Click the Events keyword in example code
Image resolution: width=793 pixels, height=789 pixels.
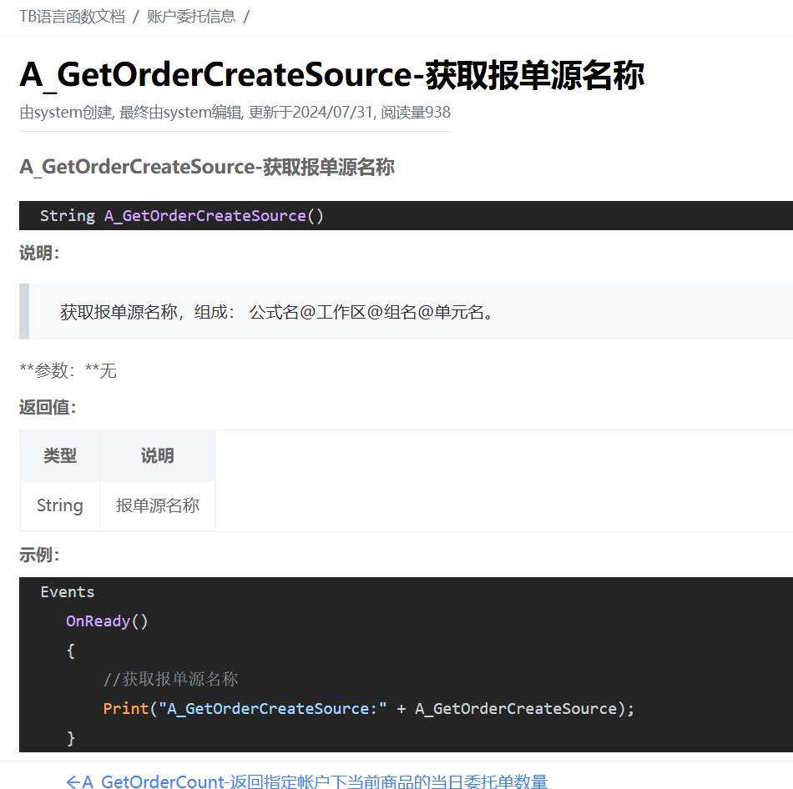tap(68, 592)
